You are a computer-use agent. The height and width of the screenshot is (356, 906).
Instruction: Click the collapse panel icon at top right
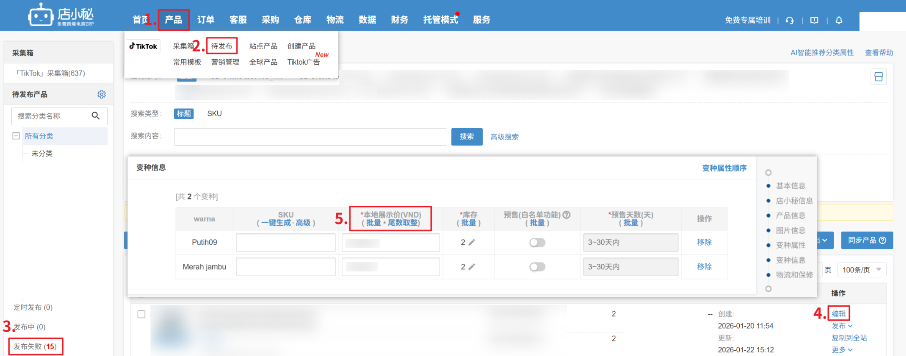[878, 77]
